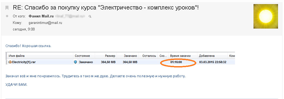This screenshot has height=99, width=284.
Task: Click the email subject title
Action: (106, 8)
